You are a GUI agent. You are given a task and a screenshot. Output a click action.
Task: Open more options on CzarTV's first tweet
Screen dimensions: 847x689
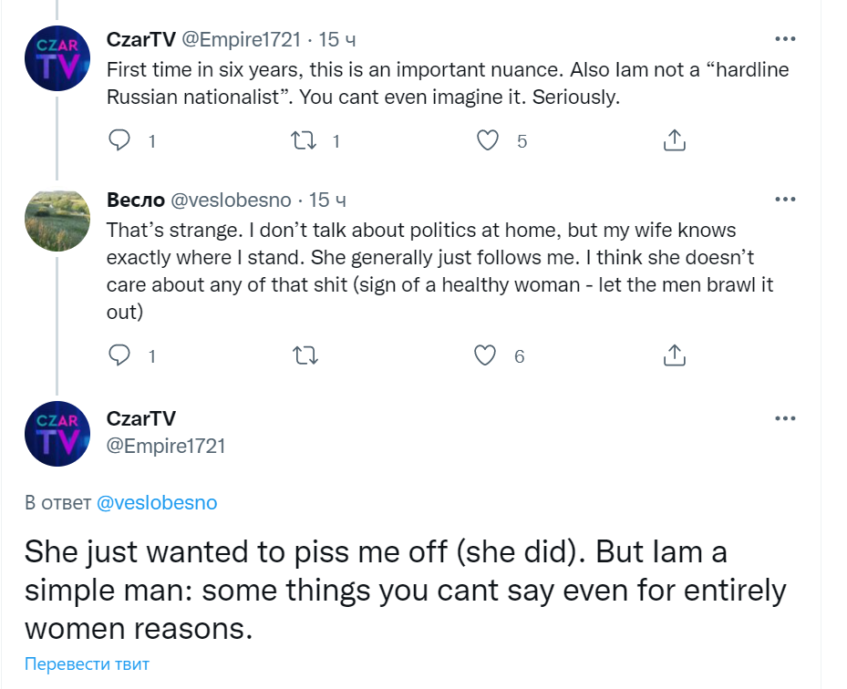[x=785, y=39]
